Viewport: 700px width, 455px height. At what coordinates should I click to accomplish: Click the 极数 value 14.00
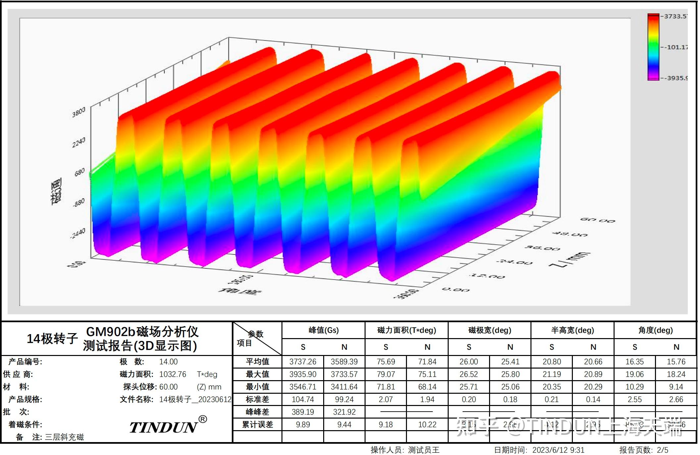169,362
